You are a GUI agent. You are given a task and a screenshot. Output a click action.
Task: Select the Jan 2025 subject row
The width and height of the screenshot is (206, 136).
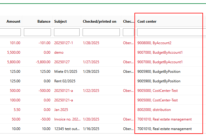(x=61, y=110)
